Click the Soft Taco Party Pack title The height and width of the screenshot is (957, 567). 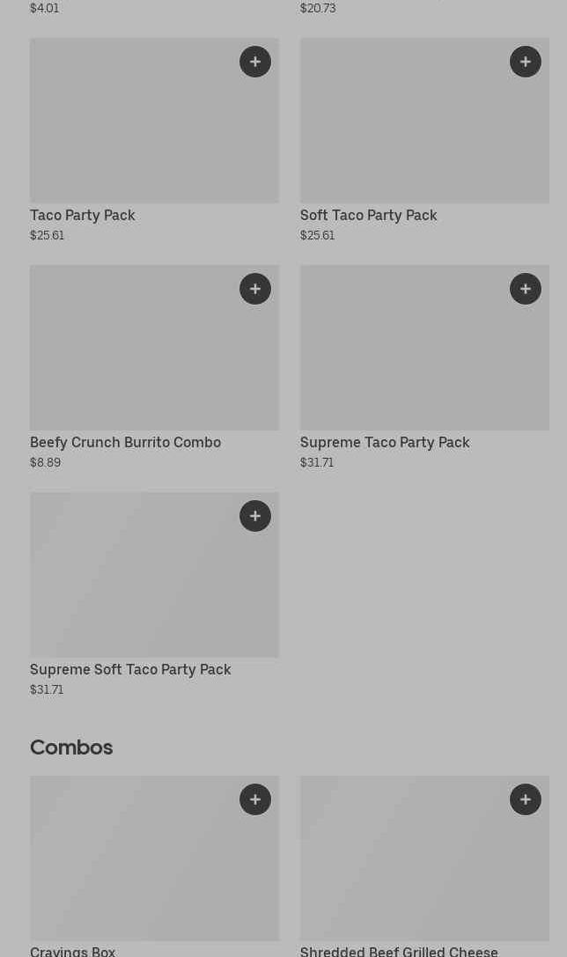(x=368, y=215)
